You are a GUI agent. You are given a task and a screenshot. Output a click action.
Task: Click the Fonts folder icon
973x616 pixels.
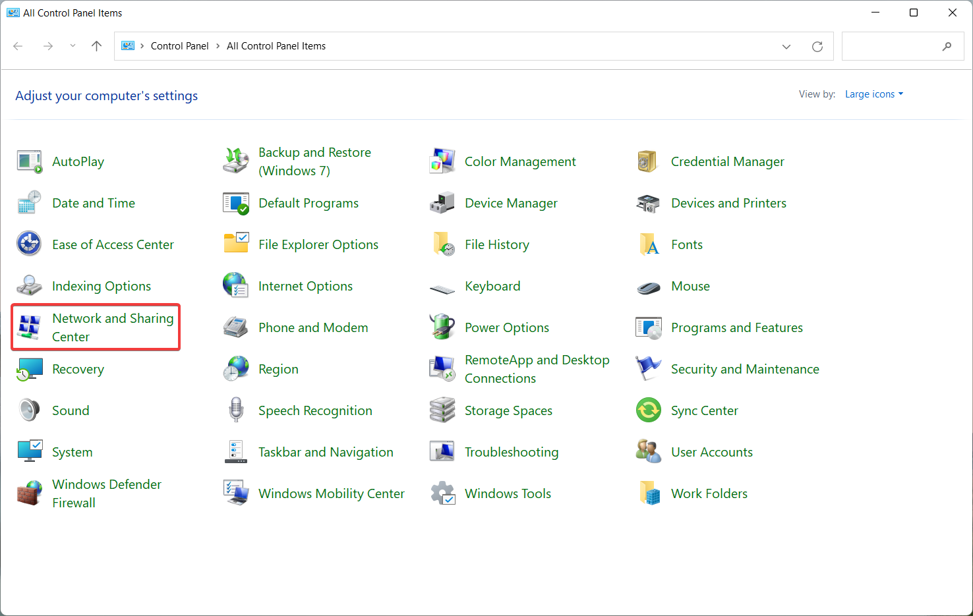pos(648,244)
